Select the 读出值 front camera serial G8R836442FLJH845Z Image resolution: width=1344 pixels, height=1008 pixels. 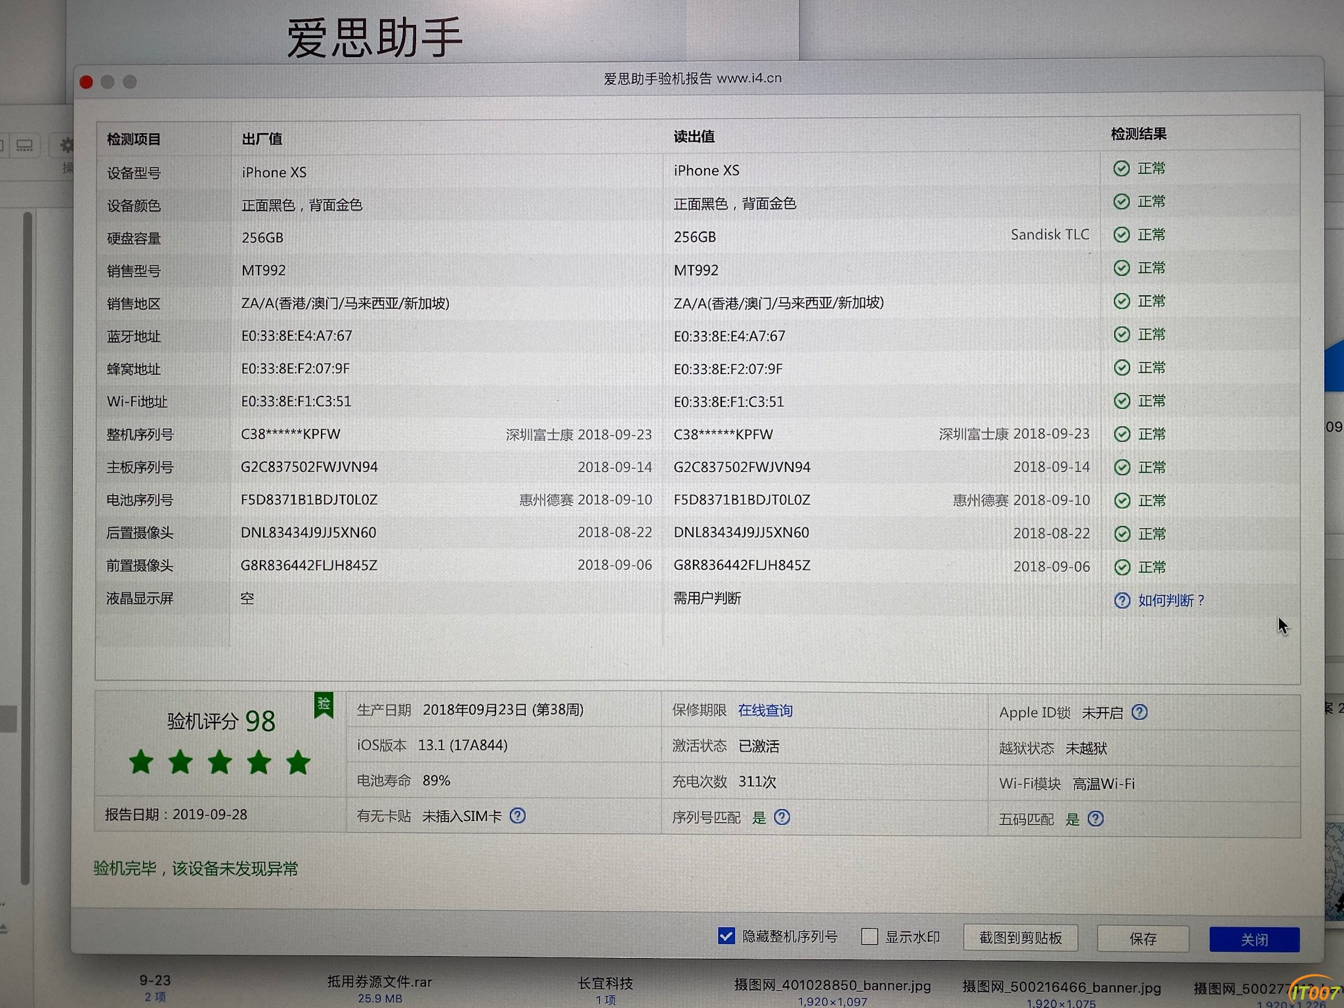coord(742,566)
